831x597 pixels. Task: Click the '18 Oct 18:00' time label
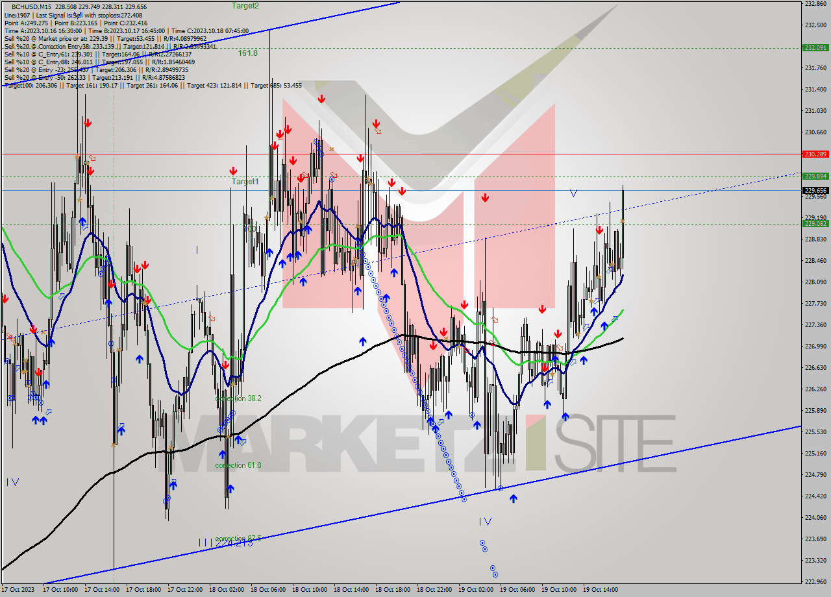point(393,590)
